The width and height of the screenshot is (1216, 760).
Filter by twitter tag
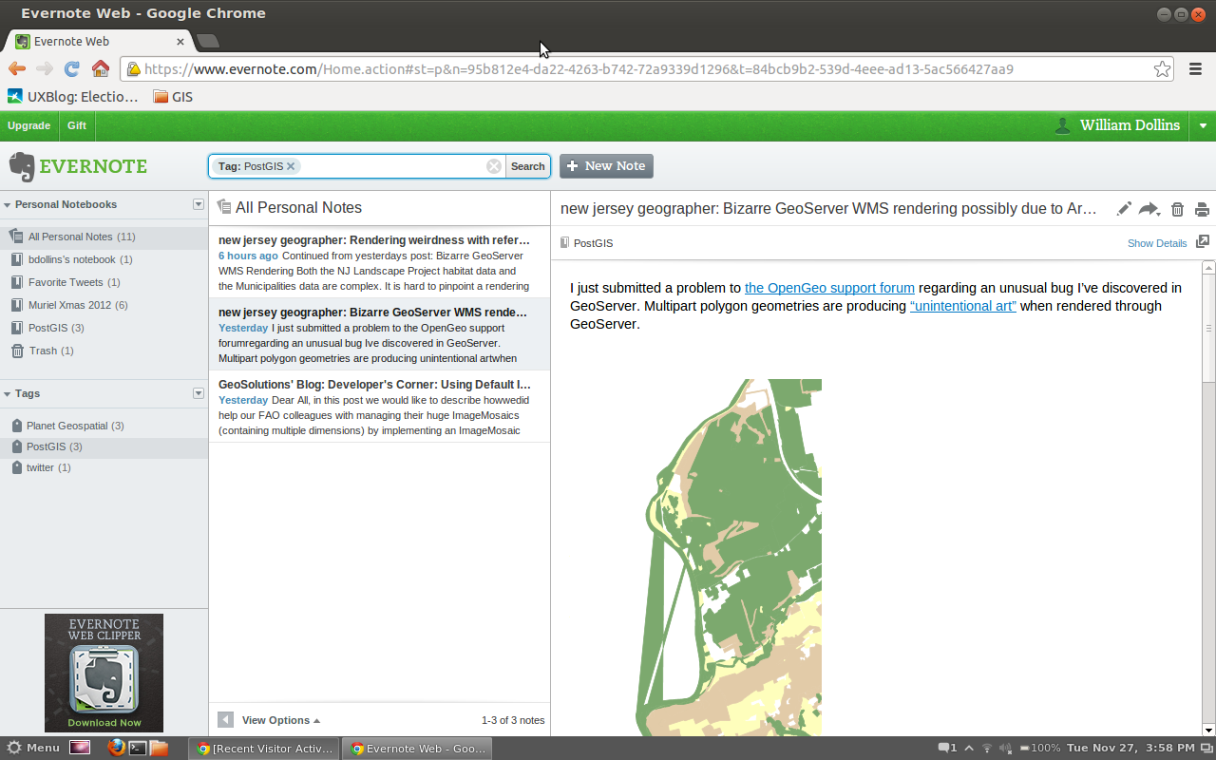104,467
